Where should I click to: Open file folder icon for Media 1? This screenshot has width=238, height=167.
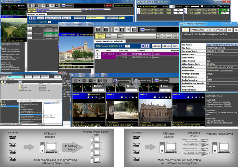pyautogui.click(x=89, y=97)
